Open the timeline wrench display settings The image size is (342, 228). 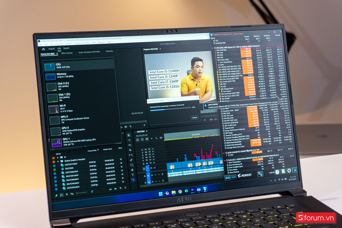pyautogui.click(x=156, y=138)
